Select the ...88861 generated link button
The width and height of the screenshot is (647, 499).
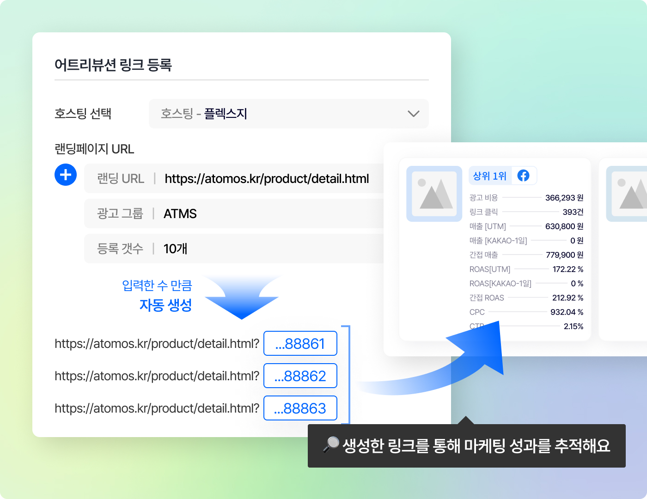pos(300,343)
